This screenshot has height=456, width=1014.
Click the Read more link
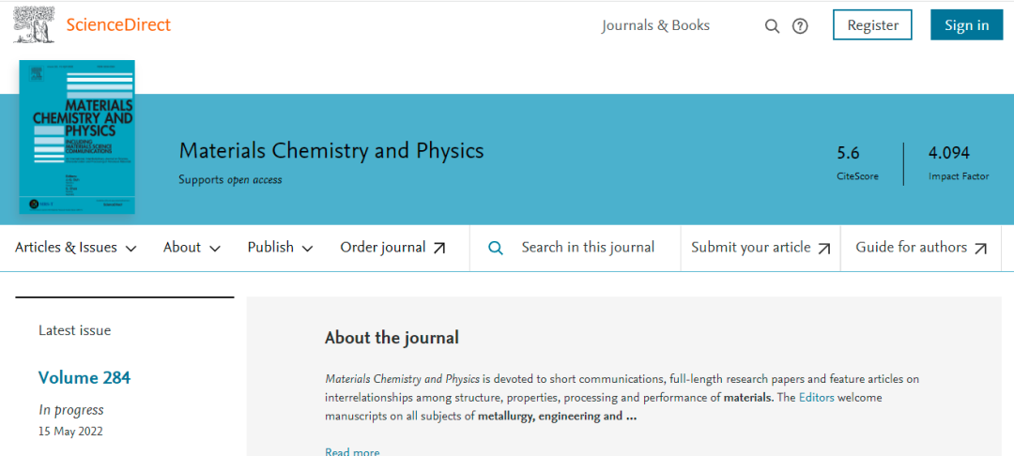(x=352, y=451)
